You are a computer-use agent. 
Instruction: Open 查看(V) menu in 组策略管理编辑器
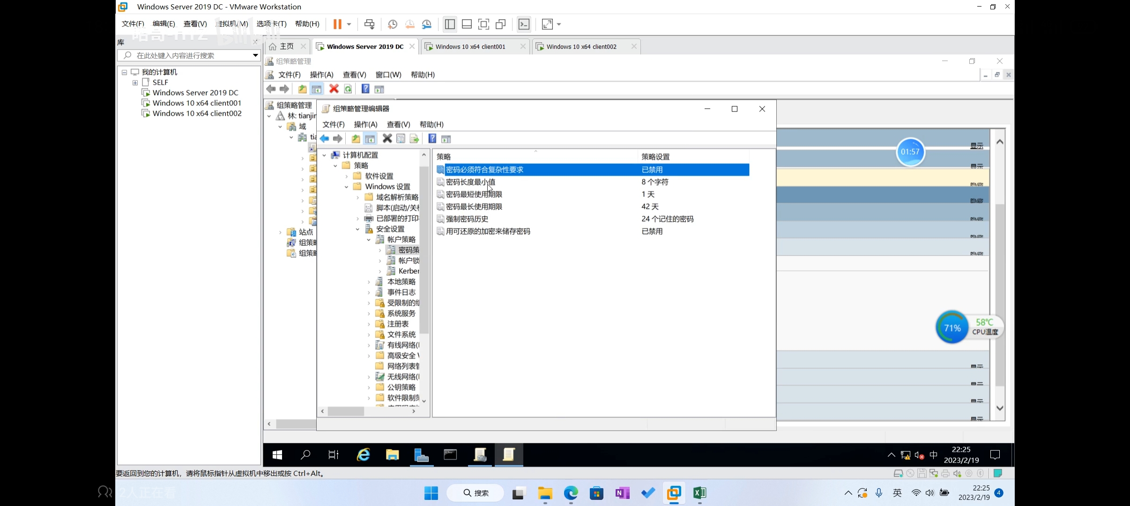click(x=398, y=124)
